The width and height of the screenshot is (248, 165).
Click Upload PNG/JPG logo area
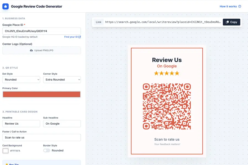42,50
